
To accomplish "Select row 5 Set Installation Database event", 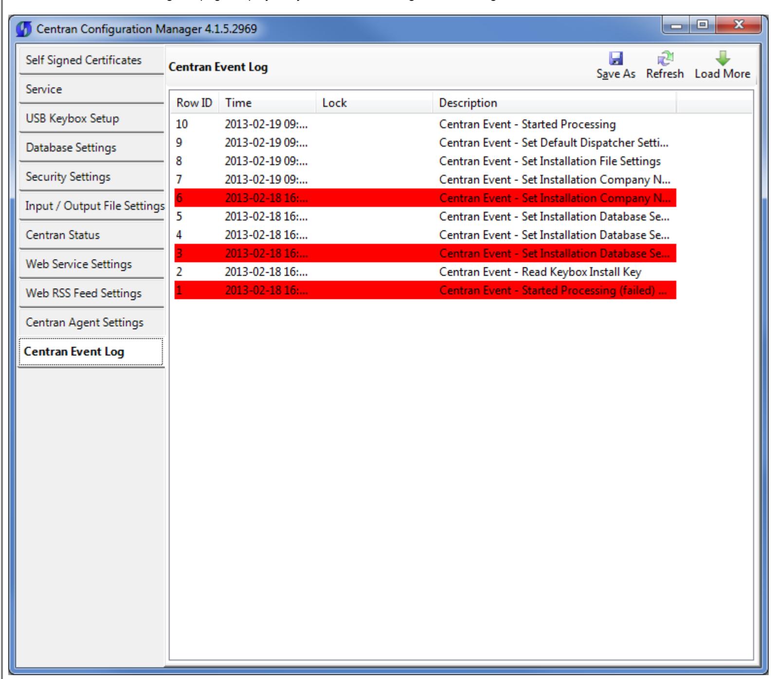I will (x=425, y=217).
